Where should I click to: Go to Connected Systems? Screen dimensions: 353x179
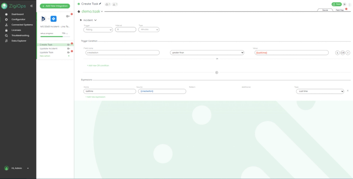click(22, 25)
